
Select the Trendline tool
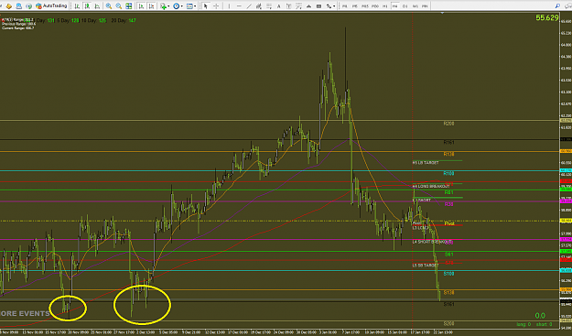[x=249, y=6]
